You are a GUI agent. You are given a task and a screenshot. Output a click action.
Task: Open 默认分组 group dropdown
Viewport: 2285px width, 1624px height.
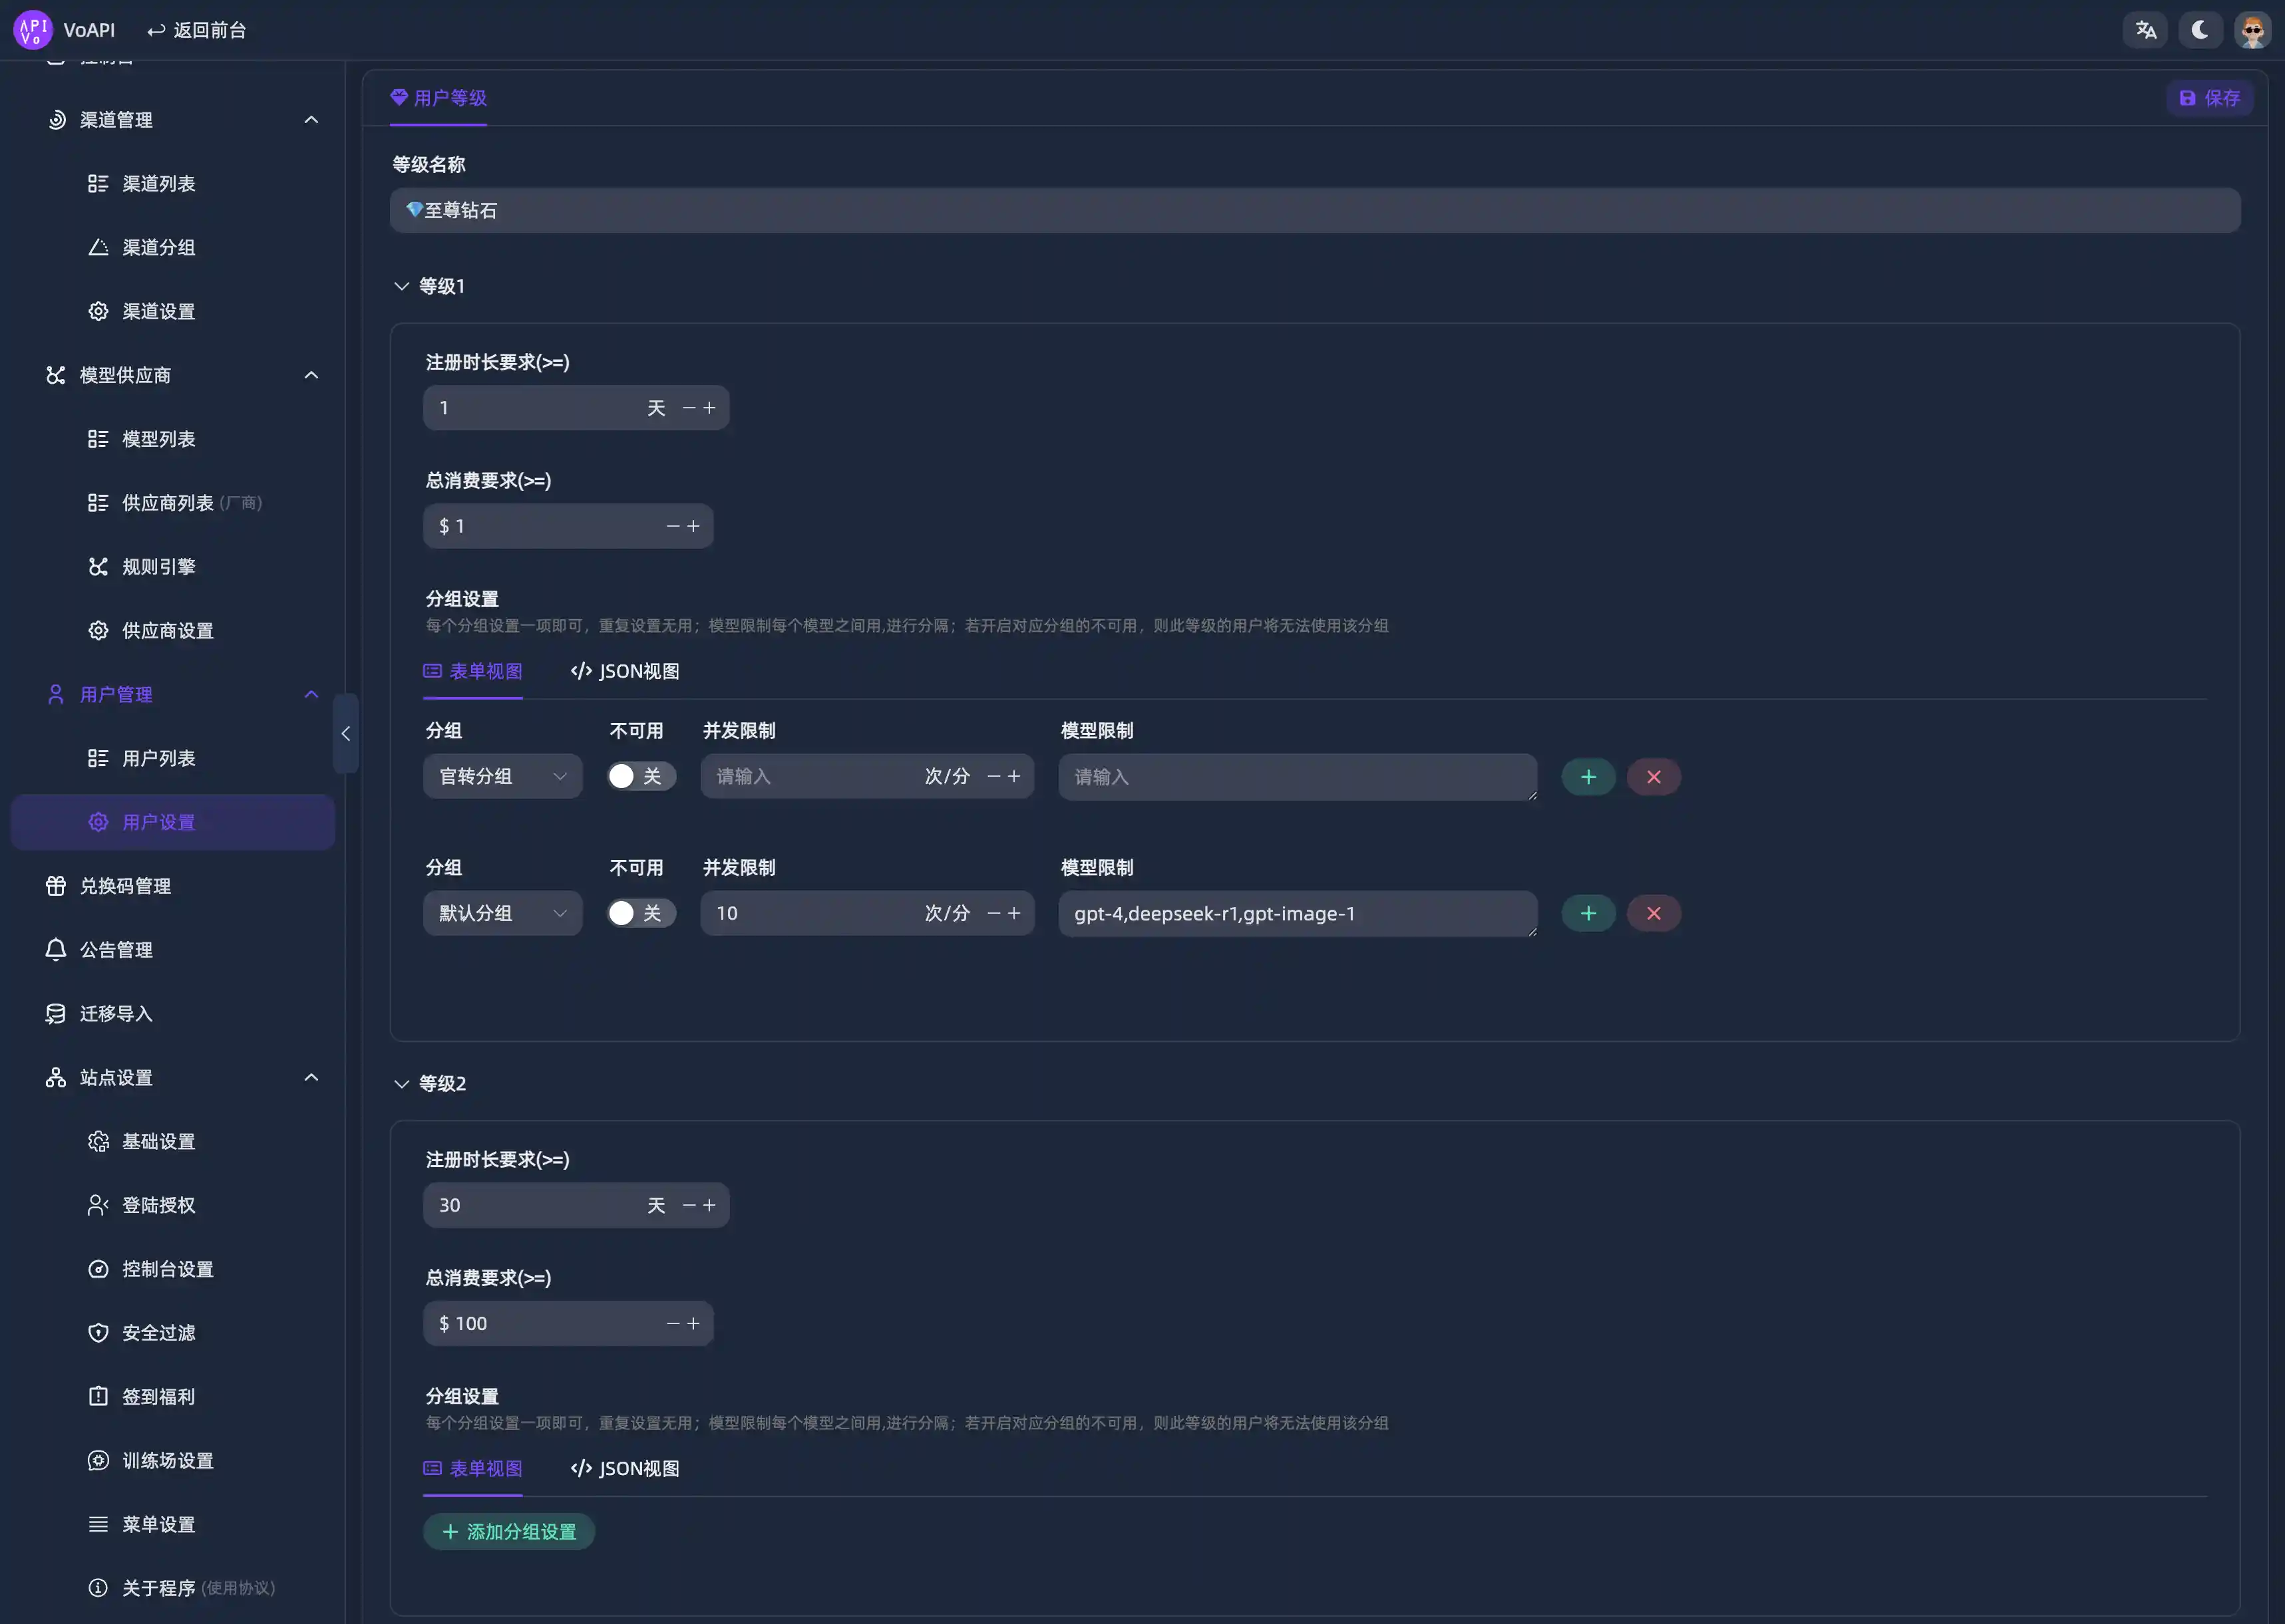pyautogui.click(x=502, y=913)
